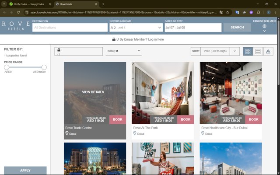
Task: Go back in browser history
Action: [x=5, y=12]
